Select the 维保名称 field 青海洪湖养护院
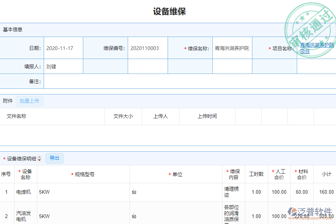Screen dimensions: 336x224 click(232, 48)
